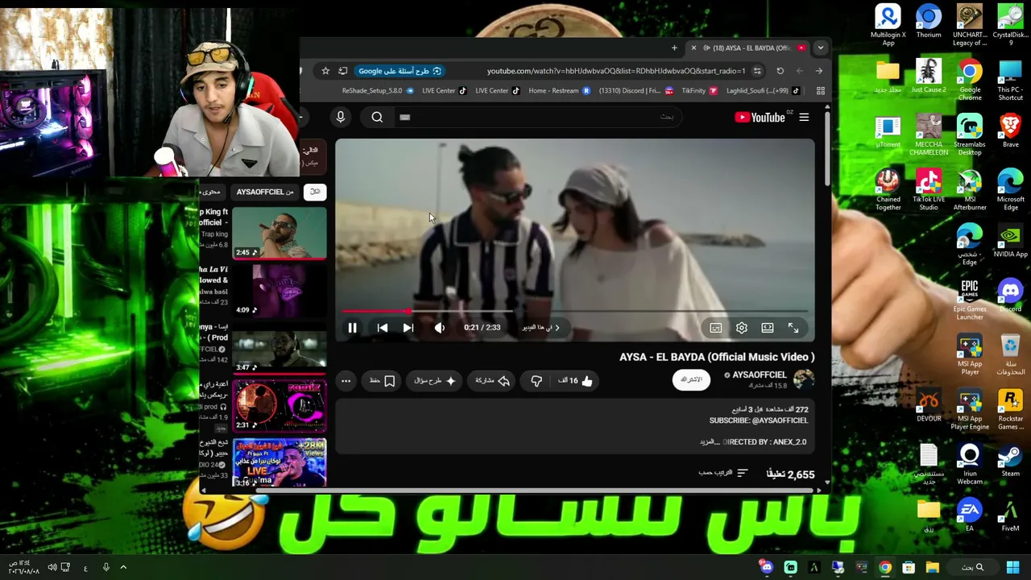Skip to the previous video in playlist
Image resolution: width=1031 pixels, height=580 pixels.
click(x=383, y=328)
